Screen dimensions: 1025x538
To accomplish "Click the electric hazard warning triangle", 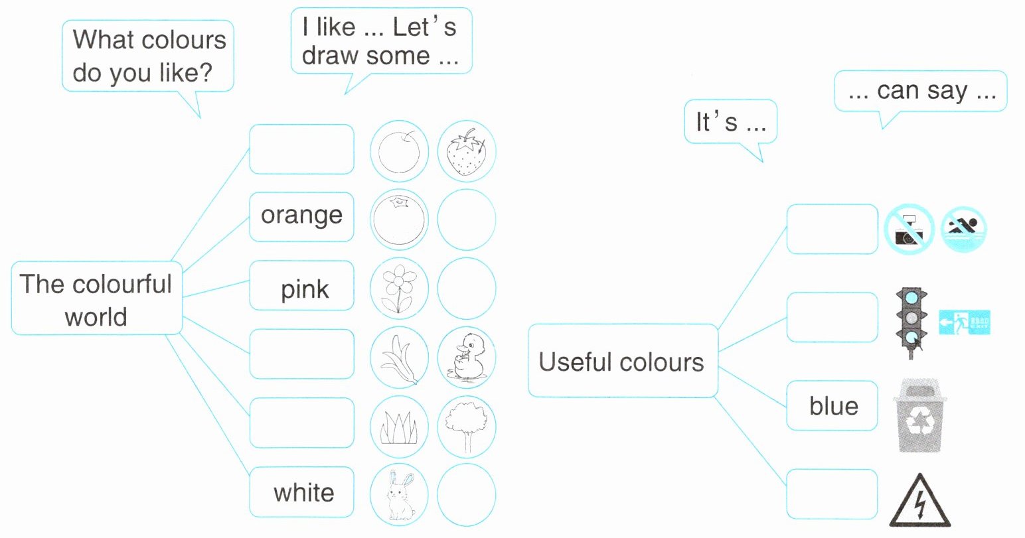I will pyautogui.click(x=919, y=502).
